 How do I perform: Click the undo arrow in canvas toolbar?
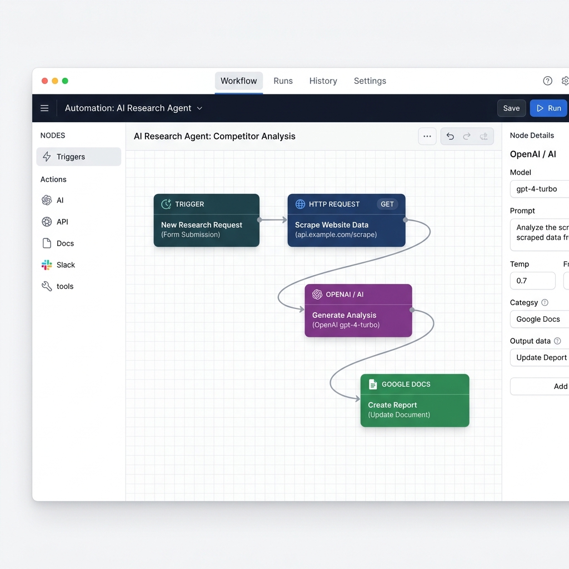[450, 136]
